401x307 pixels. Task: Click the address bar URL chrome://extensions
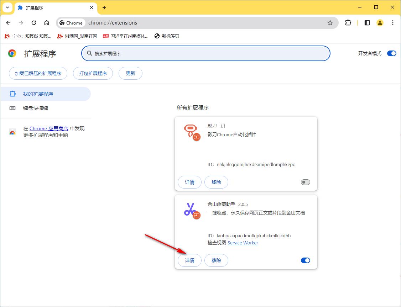coord(113,23)
